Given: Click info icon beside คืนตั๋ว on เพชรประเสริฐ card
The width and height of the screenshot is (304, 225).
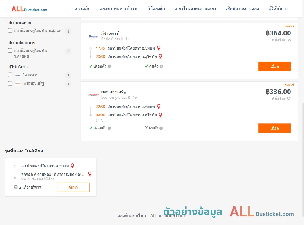Looking at the screenshot, I should pyautogui.click(x=161, y=128).
